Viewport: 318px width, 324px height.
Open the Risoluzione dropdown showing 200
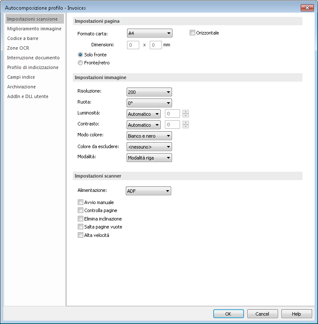pos(149,92)
